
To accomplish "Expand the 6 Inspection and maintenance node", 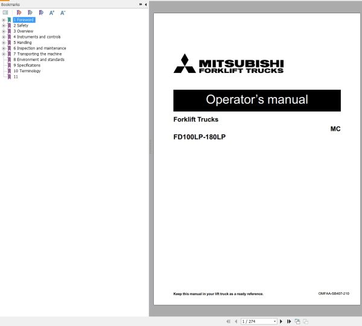I will point(4,48).
